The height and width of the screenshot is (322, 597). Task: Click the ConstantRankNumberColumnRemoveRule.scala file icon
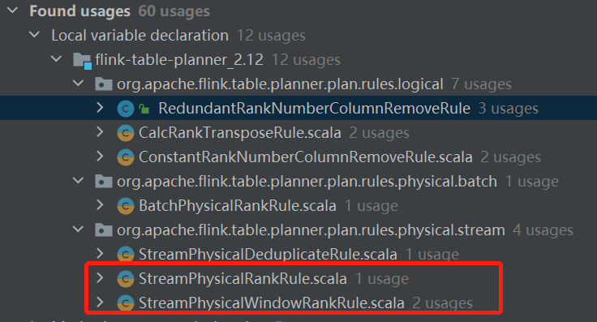tap(126, 157)
